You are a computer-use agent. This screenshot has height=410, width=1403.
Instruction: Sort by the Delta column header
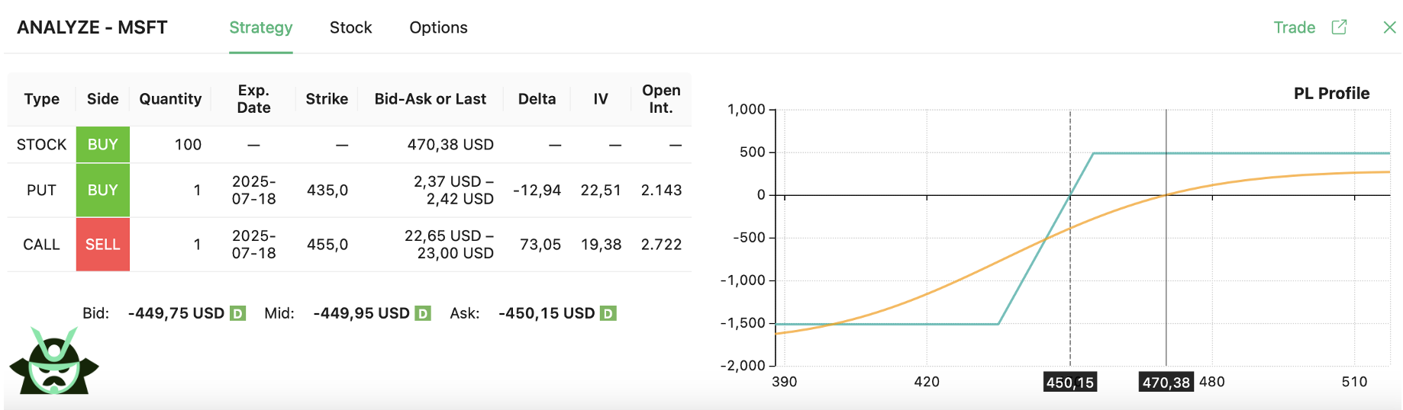pos(537,99)
